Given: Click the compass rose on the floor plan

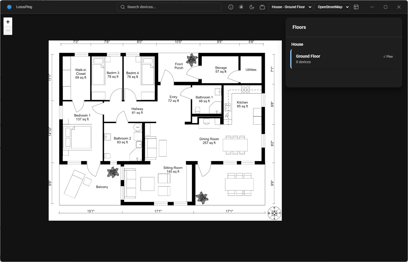Looking at the screenshot, I should click(x=274, y=213).
